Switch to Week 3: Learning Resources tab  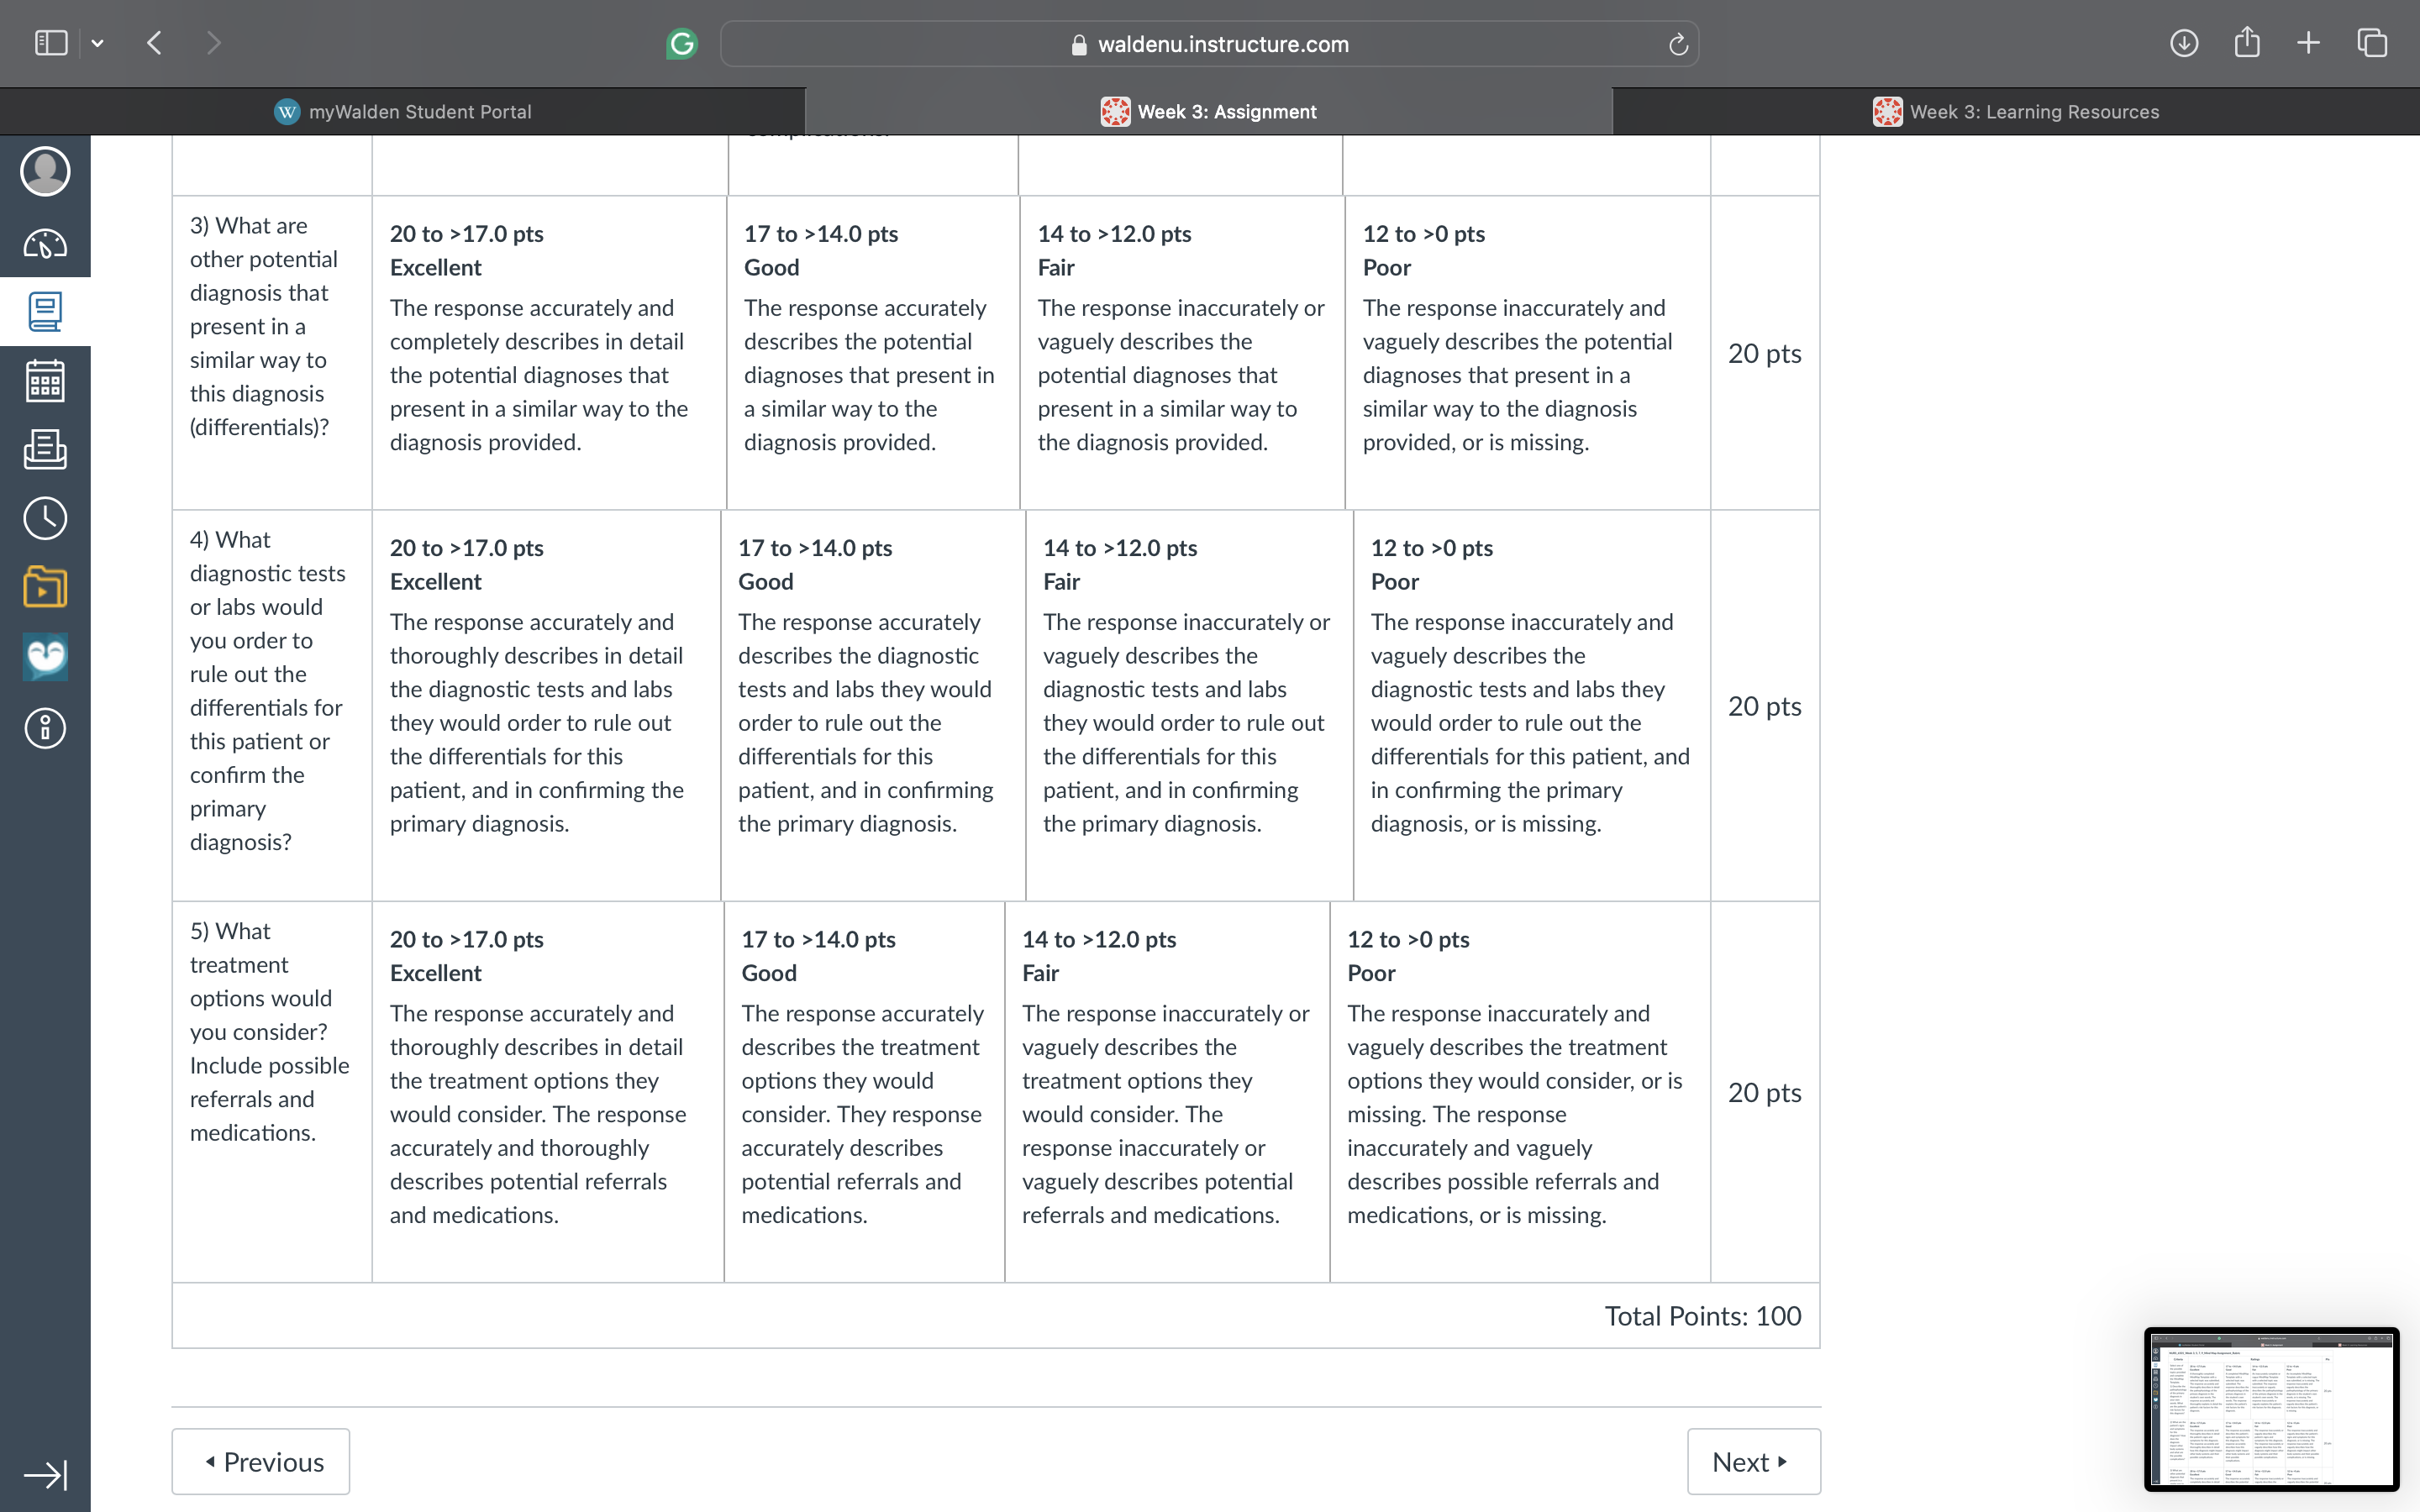tap(2015, 111)
